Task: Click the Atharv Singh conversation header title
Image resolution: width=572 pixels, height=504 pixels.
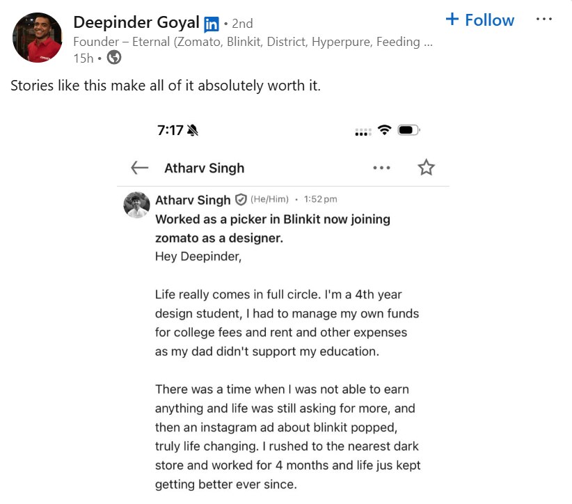Action: (x=204, y=168)
